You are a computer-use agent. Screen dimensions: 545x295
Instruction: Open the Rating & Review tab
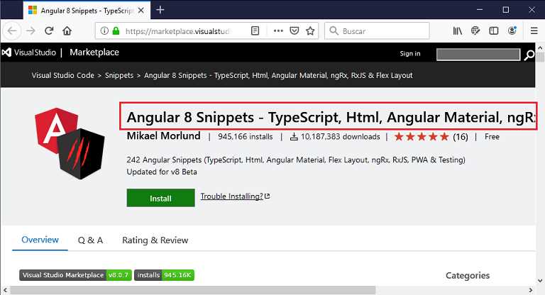tap(155, 240)
